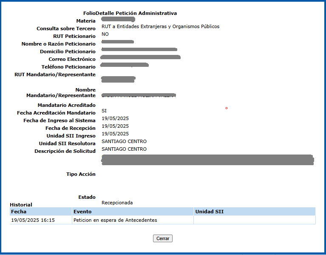Click the Nombre Mandatario/Representante label
326x255 pixels.
61,93
